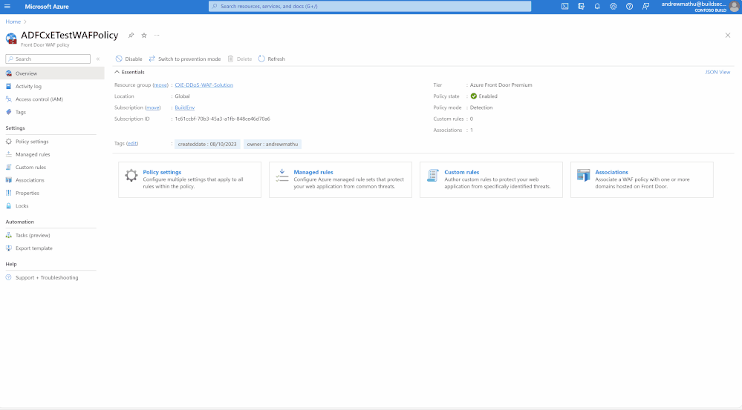The width and height of the screenshot is (742, 410).
Task: Click owner : andrewmathu tag
Action: tap(272, 144)
